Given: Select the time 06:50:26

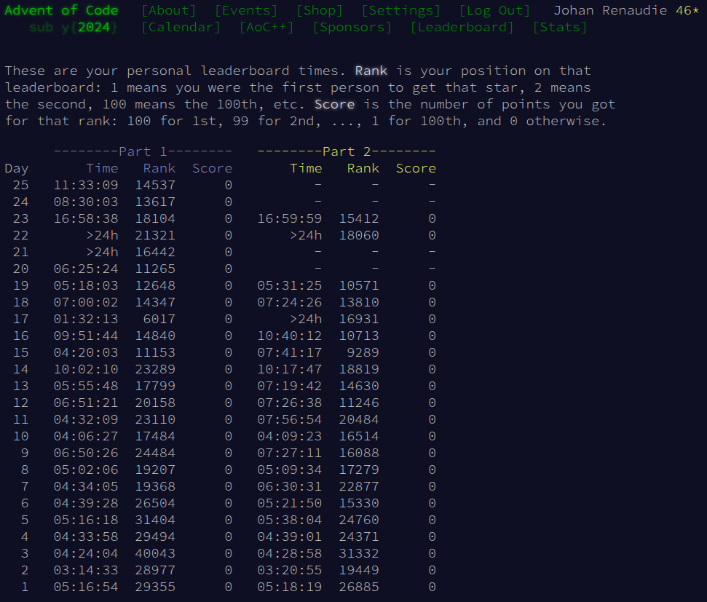Looking at the screenshot, I should (86, 454).
